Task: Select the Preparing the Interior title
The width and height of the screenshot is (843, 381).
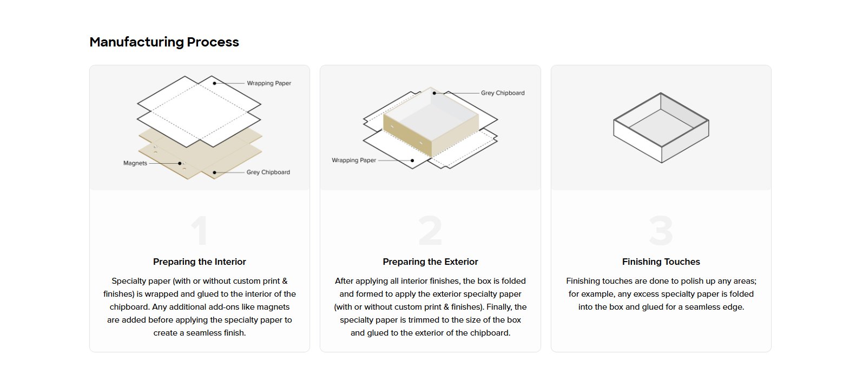Action: pos(199,262)
